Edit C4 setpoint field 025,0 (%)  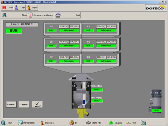(x=64, y=27)
